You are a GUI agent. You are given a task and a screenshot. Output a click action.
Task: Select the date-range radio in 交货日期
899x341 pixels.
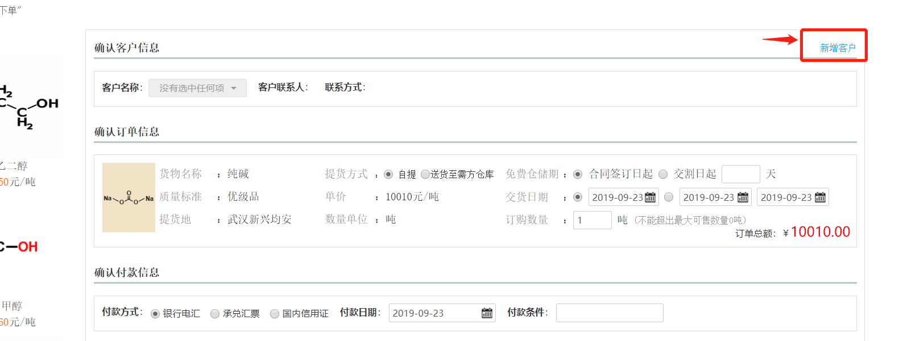(x=669, y=197)
